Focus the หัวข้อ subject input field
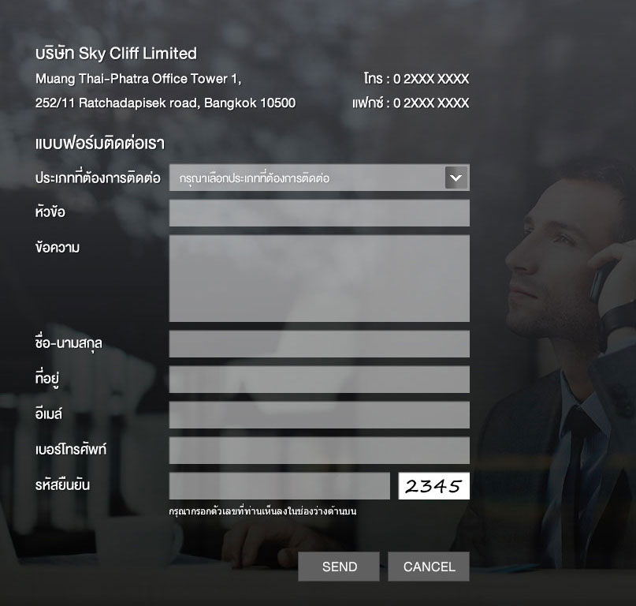The height and width of the screenshot is (606, 636). coord(319,213)
